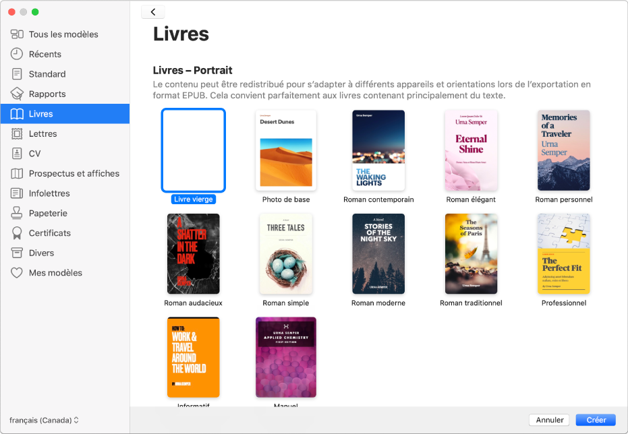Select the Roman audacieux template
Viewport: 628px width, 434px height.
tap(194, 253)
